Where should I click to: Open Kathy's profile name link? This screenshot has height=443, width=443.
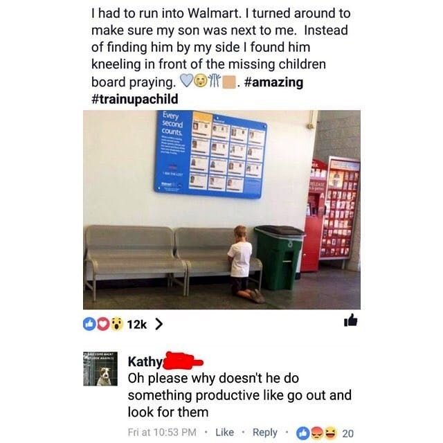(x=145, y=361)
